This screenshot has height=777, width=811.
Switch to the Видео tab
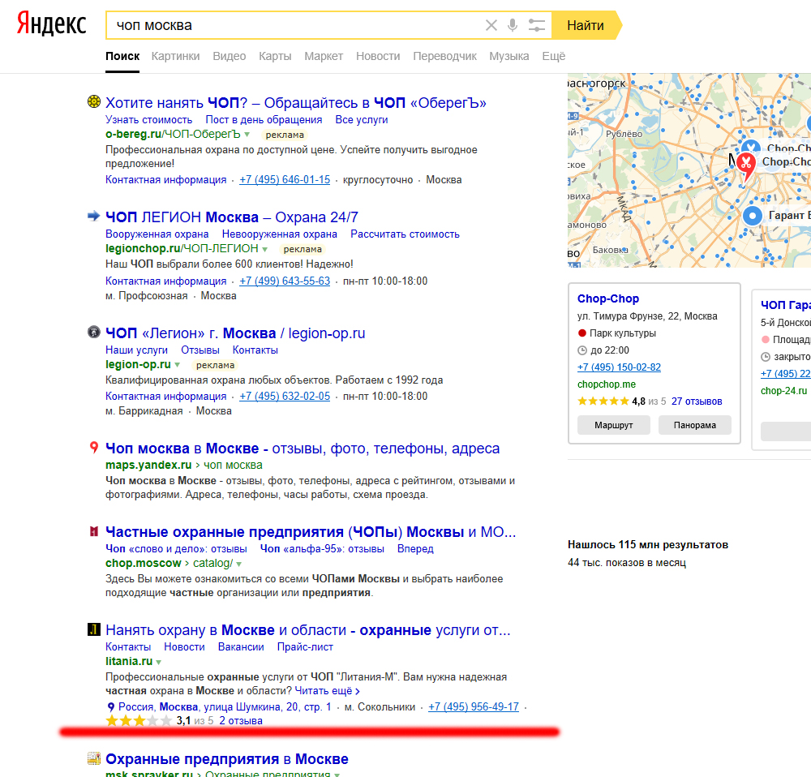tap(230, 56)
